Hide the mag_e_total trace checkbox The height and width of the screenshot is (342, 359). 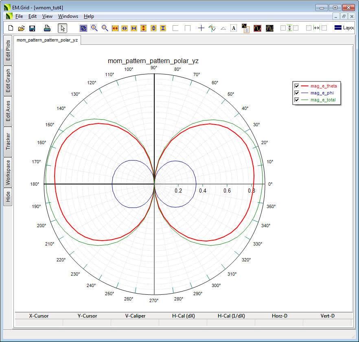[297, 100]
